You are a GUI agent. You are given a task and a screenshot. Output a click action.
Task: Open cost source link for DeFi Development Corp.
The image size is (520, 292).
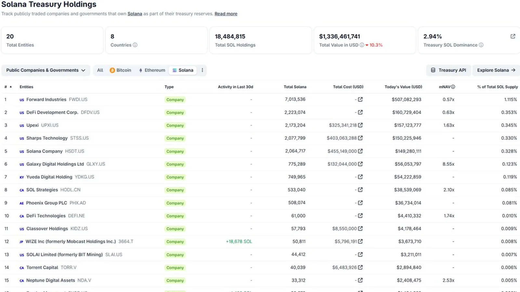pyautogui.click(x=360, y=112)
